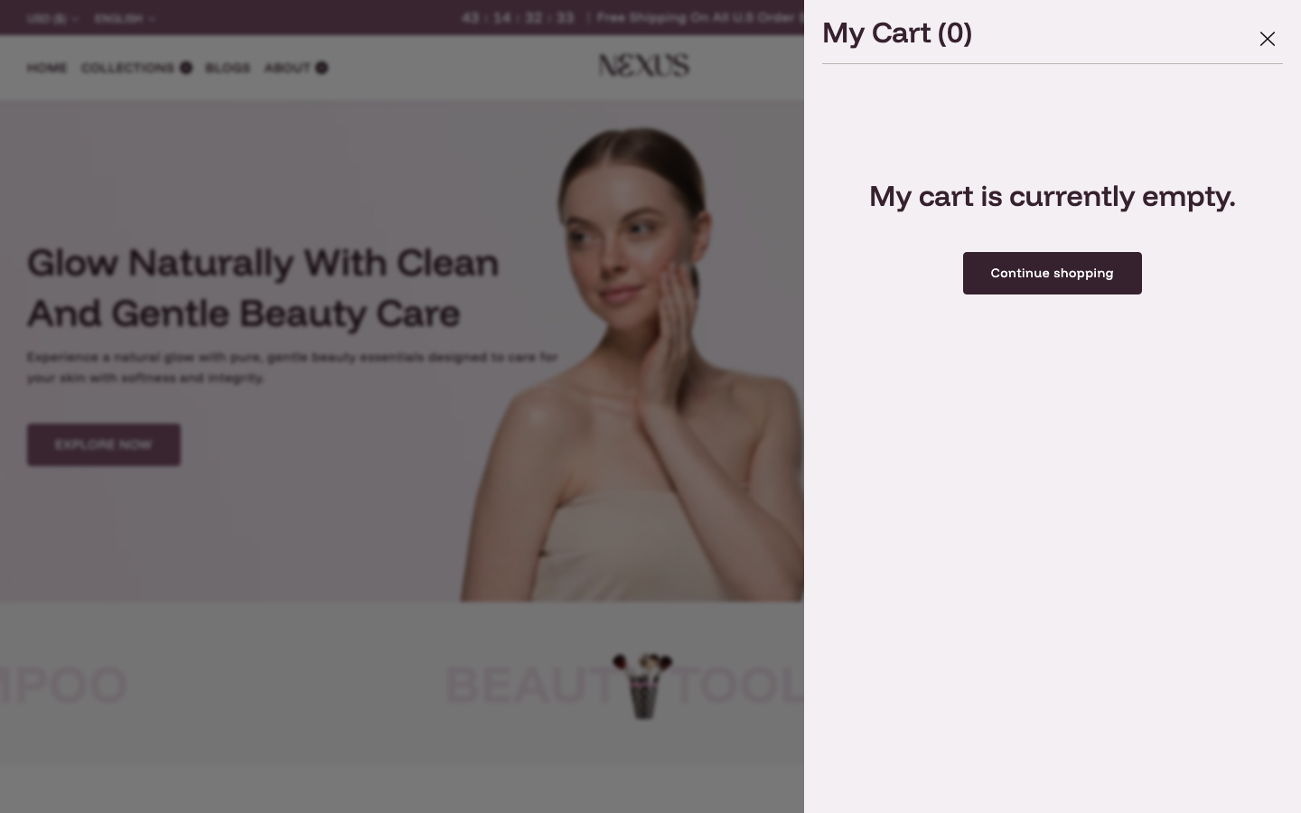Close the My Cart drawer
This screenshot has width=1301, height=813.
pos(1267,39)
